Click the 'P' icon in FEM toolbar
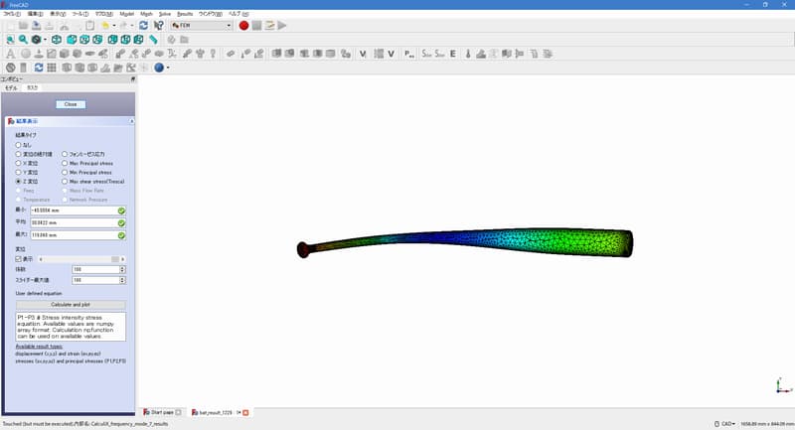The height and width of the screenshot is (430, 795). [x=409, y=54]
